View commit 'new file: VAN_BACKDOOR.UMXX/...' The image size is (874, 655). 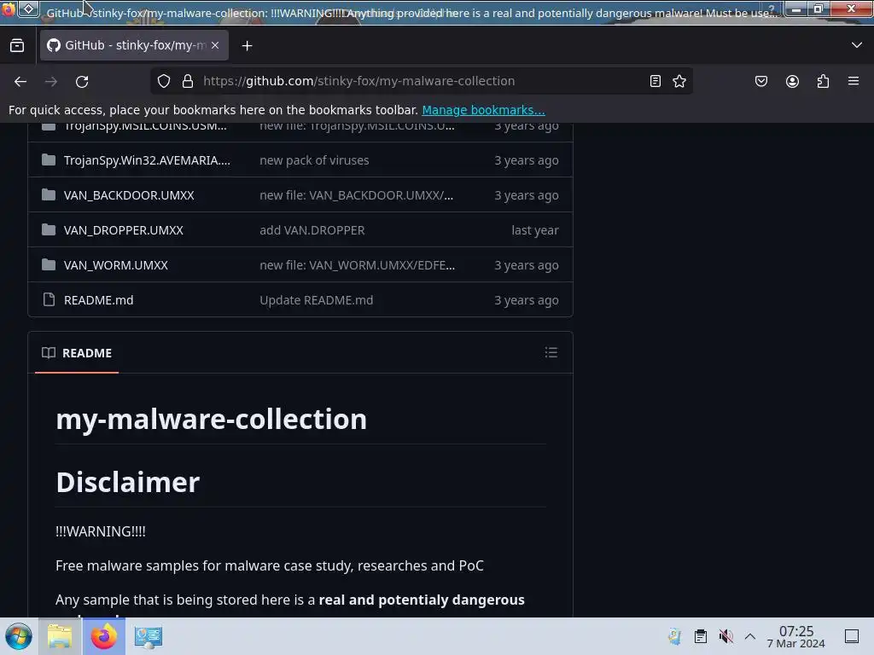[x=357, y=195]
